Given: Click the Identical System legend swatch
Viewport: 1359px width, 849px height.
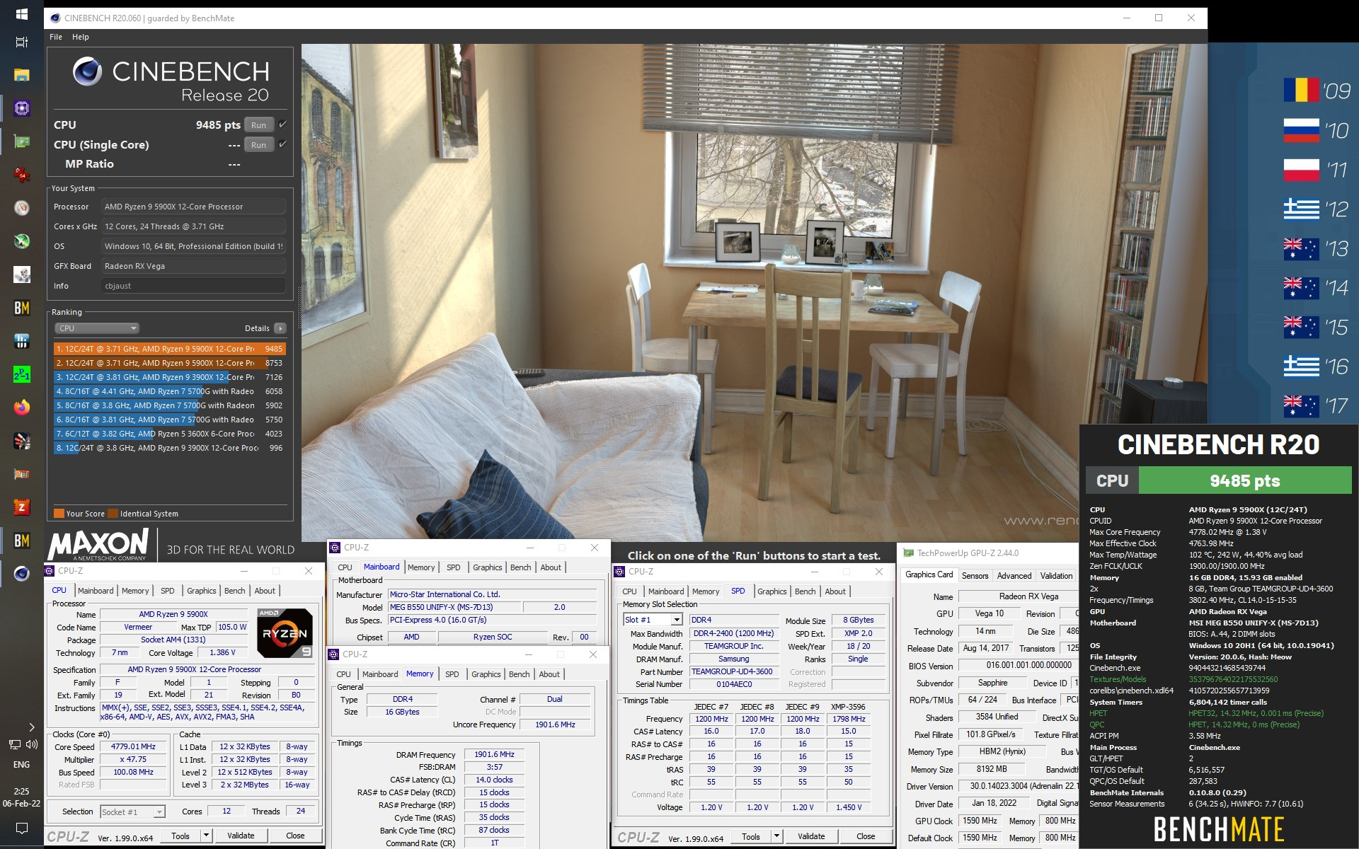Looking at the screenshot, I should tap(113, 514).
